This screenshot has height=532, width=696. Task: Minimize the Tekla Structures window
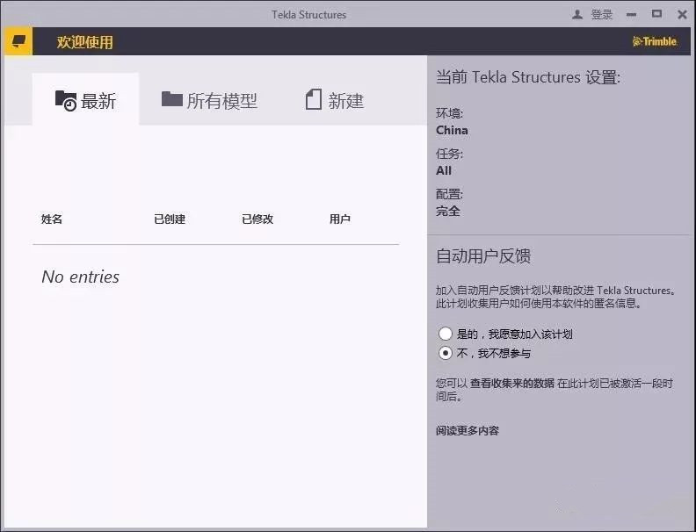631,15
